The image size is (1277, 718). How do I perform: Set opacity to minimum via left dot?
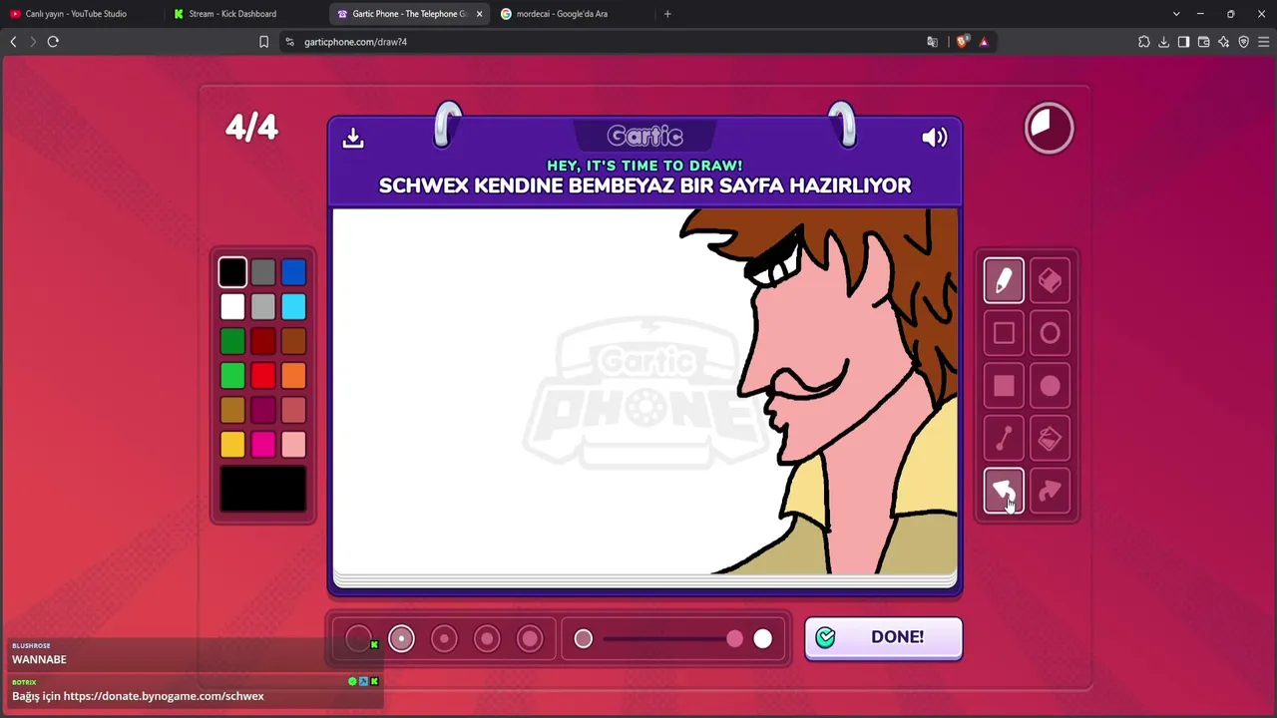[x=584, y=639]
